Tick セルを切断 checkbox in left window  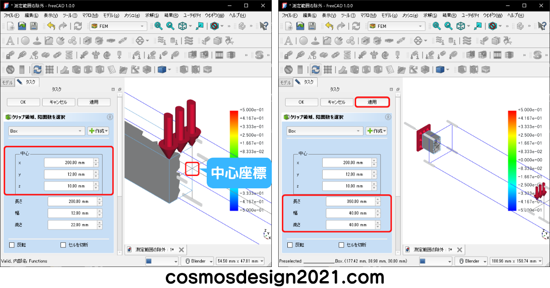pos(63,245)
